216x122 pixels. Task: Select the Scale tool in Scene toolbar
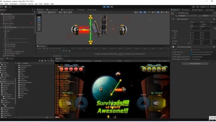pos(39,25)
